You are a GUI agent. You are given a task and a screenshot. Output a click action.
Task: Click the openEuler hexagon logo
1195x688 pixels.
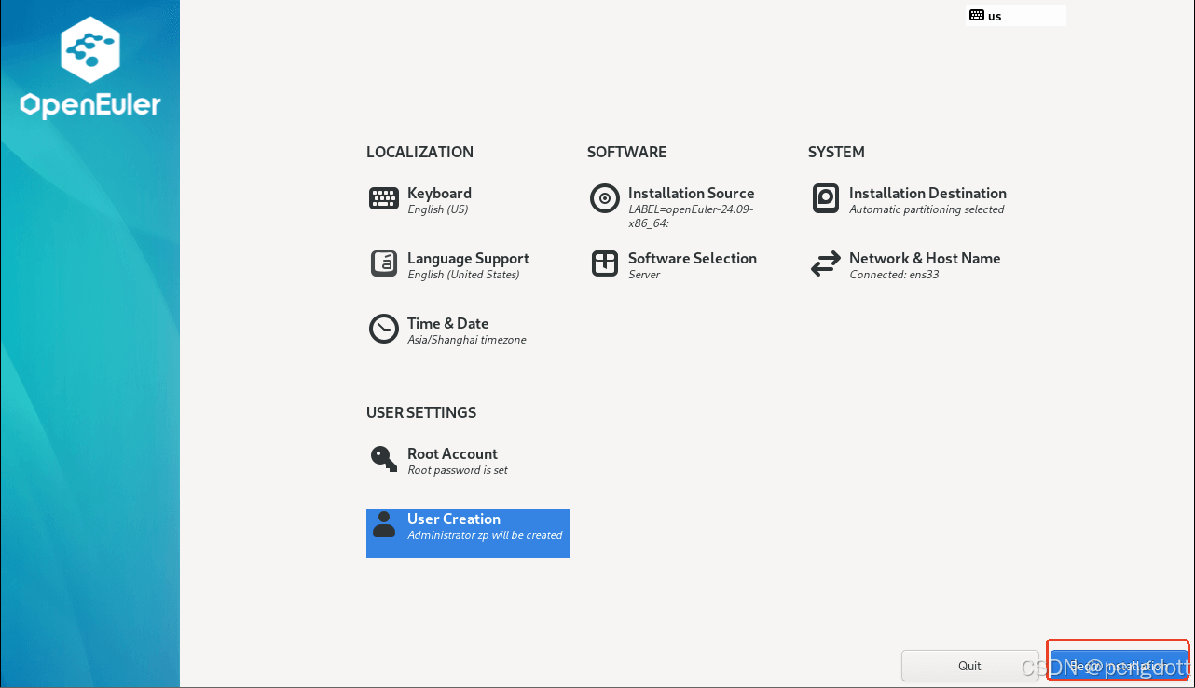coord(90,49)
